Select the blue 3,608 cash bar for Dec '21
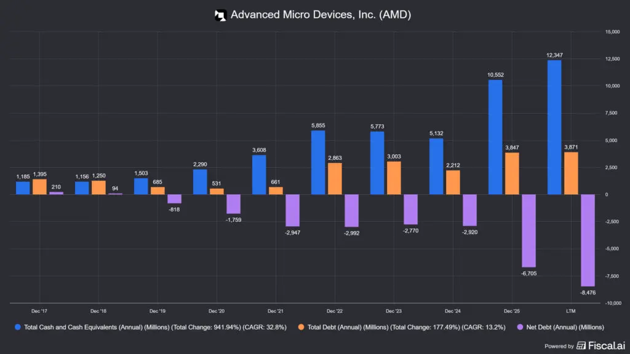Image resolution: width=630 pixels, height=354 pixels. tap(259, 175)
